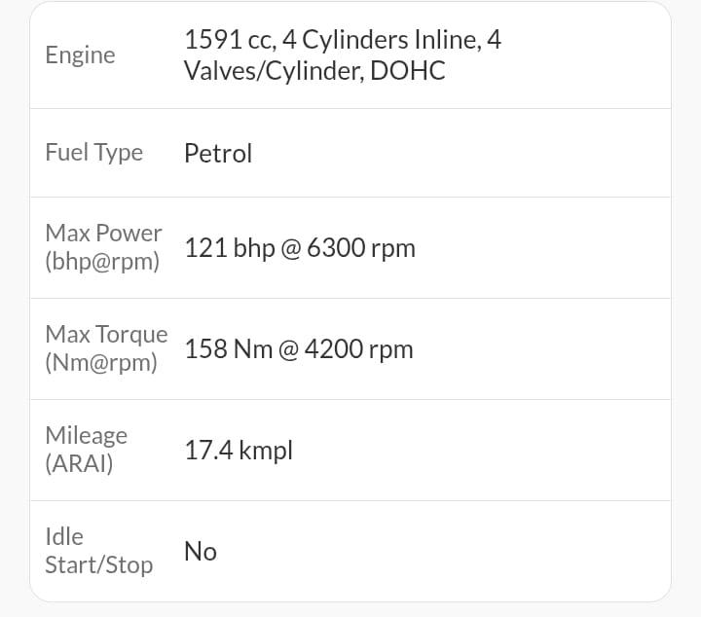The height and width of the screenshot is (617, 701).
Task: Click the Engine label
Action: click(x=80, y=54)
